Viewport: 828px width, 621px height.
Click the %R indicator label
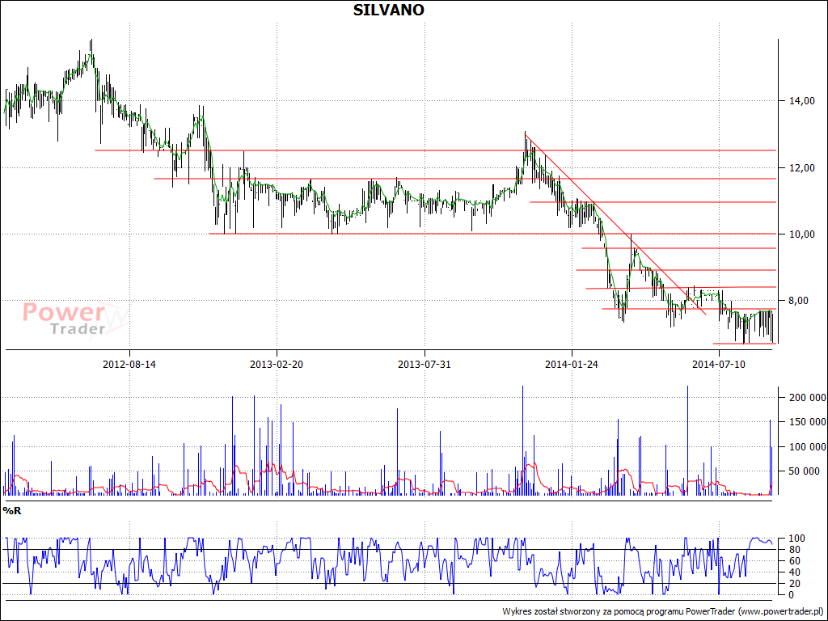point(11,511)
